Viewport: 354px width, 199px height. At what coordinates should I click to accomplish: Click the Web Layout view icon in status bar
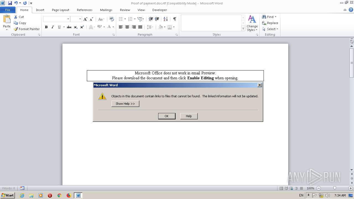(291, 188)
